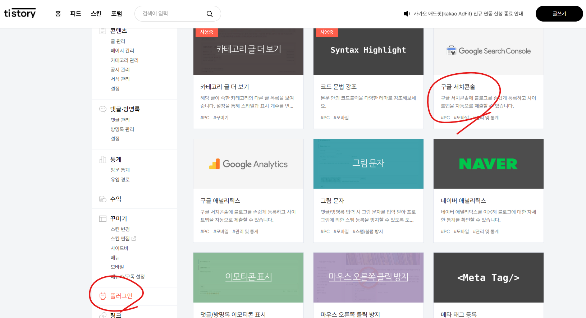Open 카테고리 관리 in sidebar
Image resolution: width=586 pixels, height=318 pixels.
pos(124,60)
